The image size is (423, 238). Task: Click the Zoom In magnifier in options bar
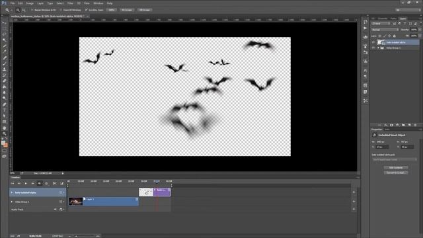[x=18, y=10]
